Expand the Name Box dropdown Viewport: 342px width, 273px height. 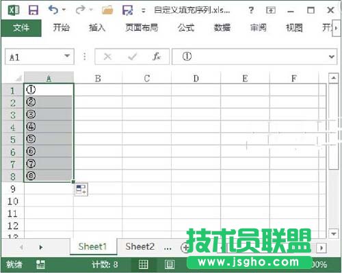tap(67, 55)
